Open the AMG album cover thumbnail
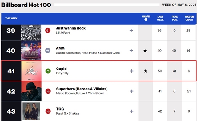 pyautogui.click(x=31, y=51)
